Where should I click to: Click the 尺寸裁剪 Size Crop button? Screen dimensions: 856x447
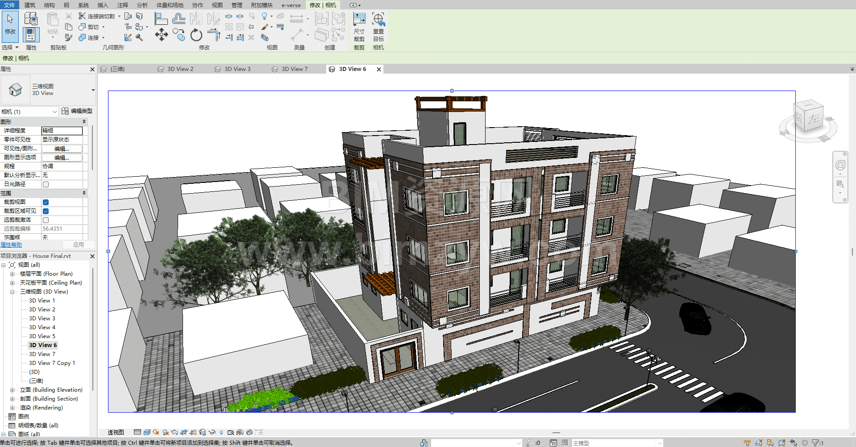coord(359,27)
